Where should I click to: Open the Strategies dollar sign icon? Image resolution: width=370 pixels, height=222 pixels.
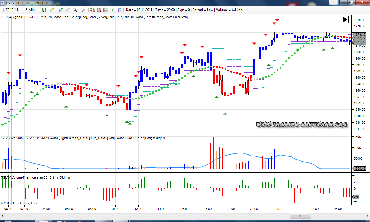pyautogui.click(x=112, y=10)
